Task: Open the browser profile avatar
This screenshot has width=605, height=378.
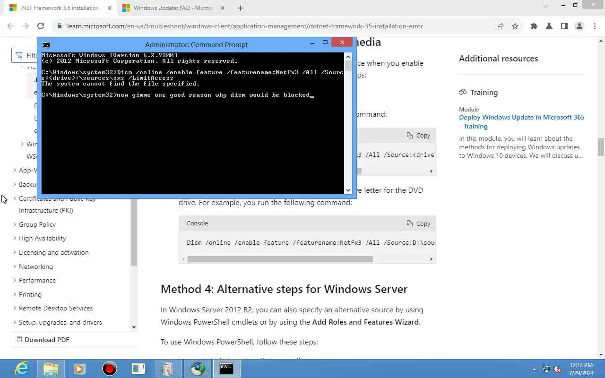Action: click(x=579, y=26)
